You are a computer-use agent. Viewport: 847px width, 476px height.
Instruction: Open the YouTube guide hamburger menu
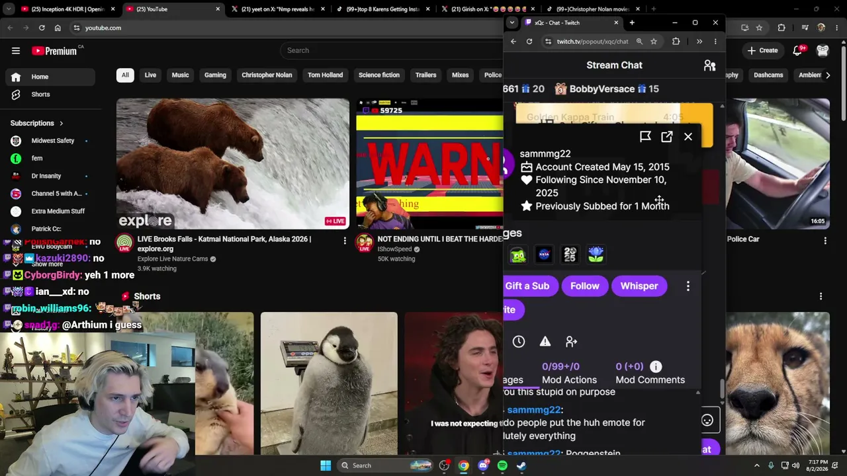[x=16, y=51]
